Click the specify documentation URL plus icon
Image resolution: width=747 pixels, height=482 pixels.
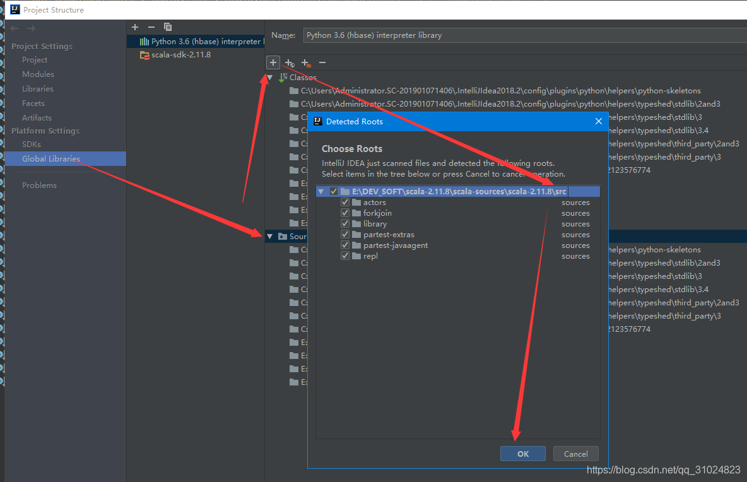[x=290, y=63]
